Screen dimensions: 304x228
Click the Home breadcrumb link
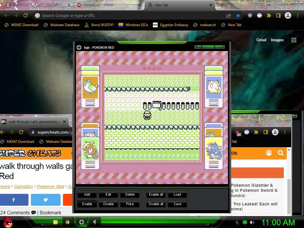[x=5, y=186]
